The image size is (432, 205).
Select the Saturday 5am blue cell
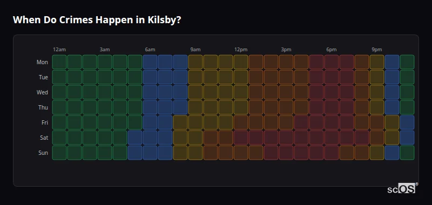(135, 138)
